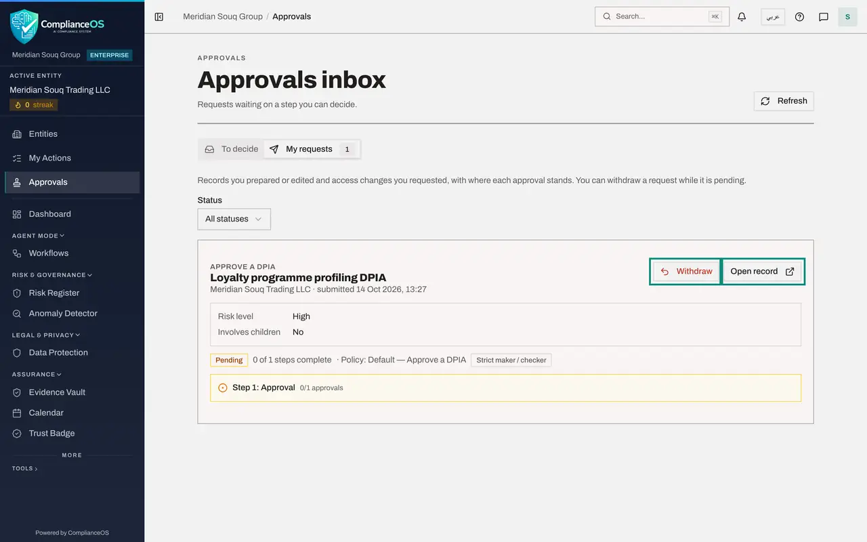
Task: Click the Strict maker / checker tag
Action: tap(511, 360)
